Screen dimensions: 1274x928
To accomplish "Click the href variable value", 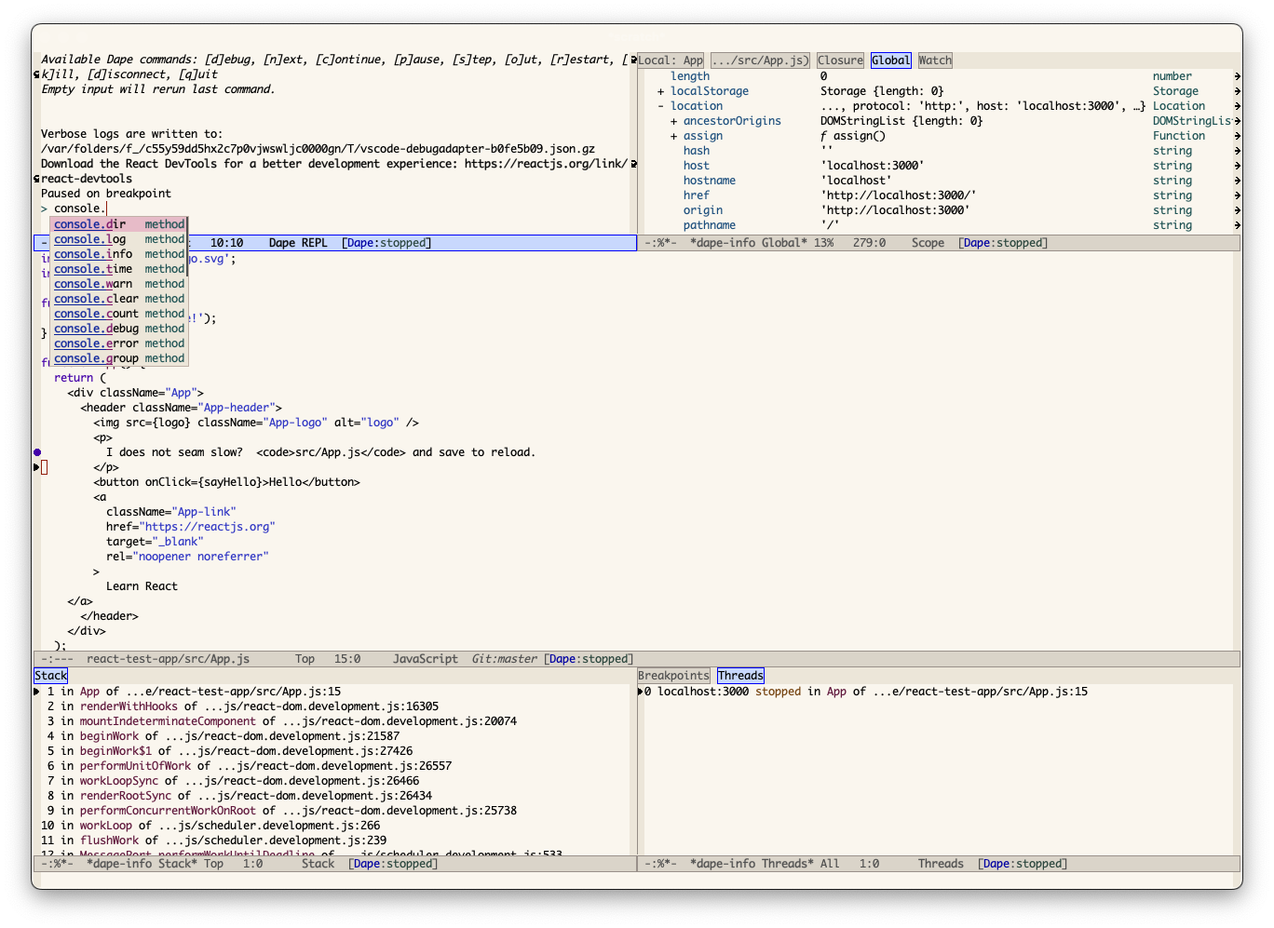I will click(x=898, y=195).
